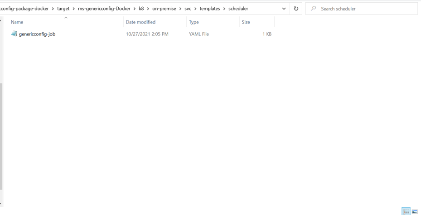The height and width of the screenshot is (215, 421).
Task: Expand the chevron after the target breadcrumb
Action: 73,9
